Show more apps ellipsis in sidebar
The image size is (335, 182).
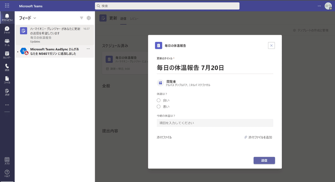pos(7,105)
